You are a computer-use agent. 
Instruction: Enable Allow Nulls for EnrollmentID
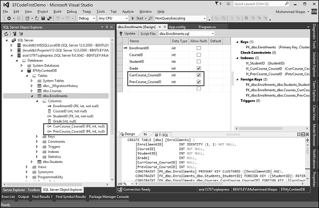click(x=199, y=48)
